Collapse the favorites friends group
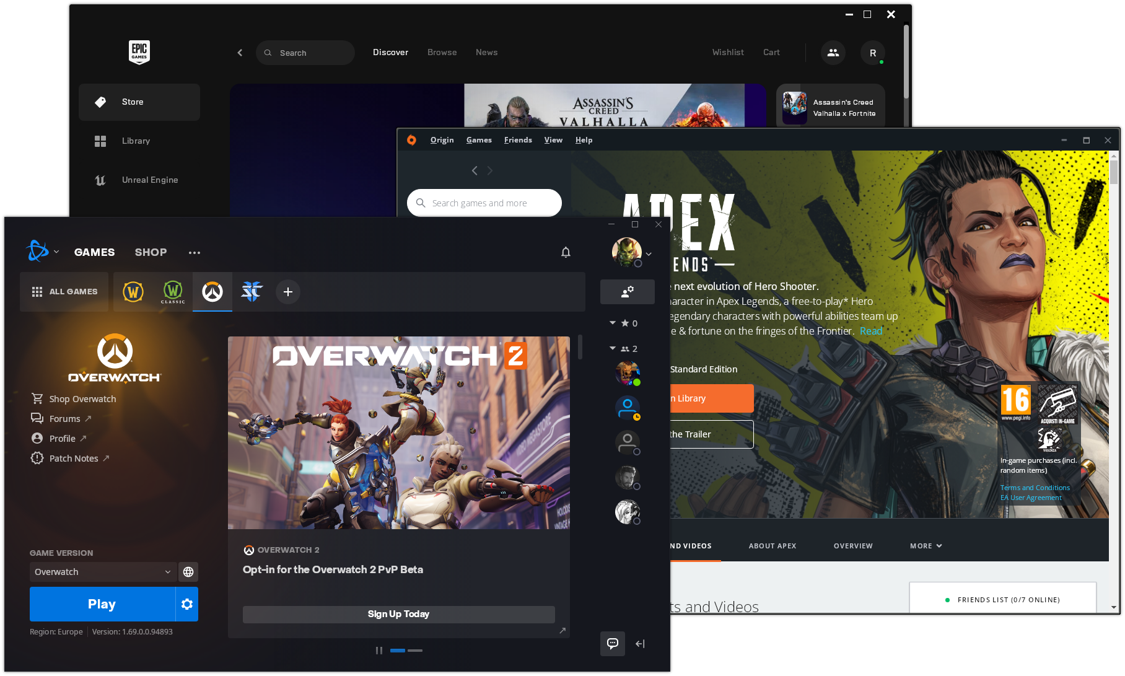1125x676 pixels. click(x=613, y=323)
